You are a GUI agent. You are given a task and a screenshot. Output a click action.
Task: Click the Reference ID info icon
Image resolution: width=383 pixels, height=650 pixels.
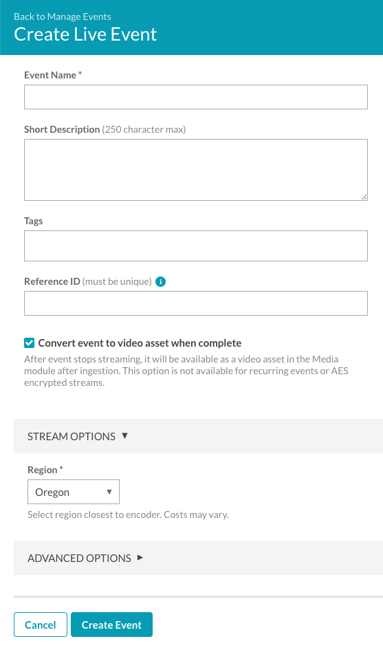point(160,282)
